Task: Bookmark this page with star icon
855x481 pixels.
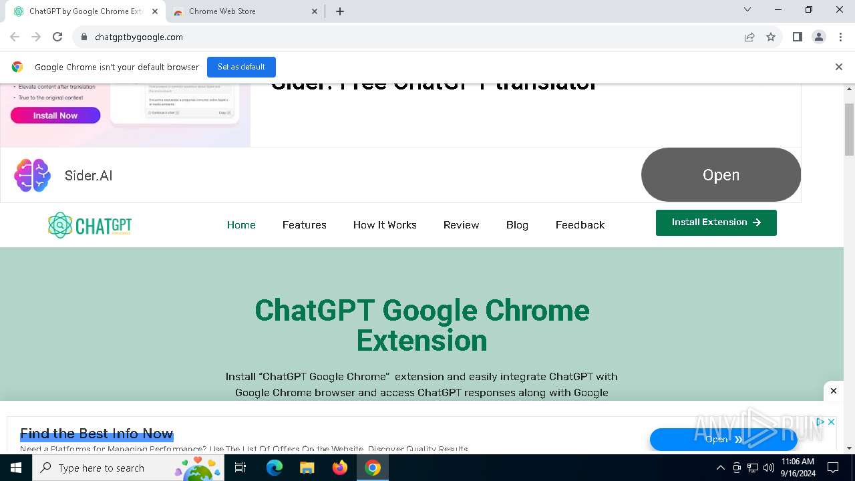Action: 771,37
